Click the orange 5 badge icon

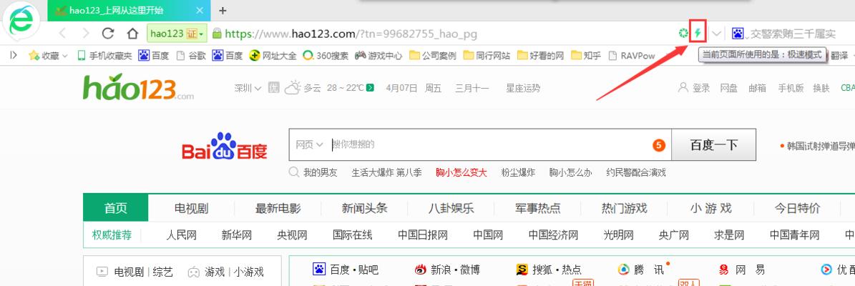(659, 145)
